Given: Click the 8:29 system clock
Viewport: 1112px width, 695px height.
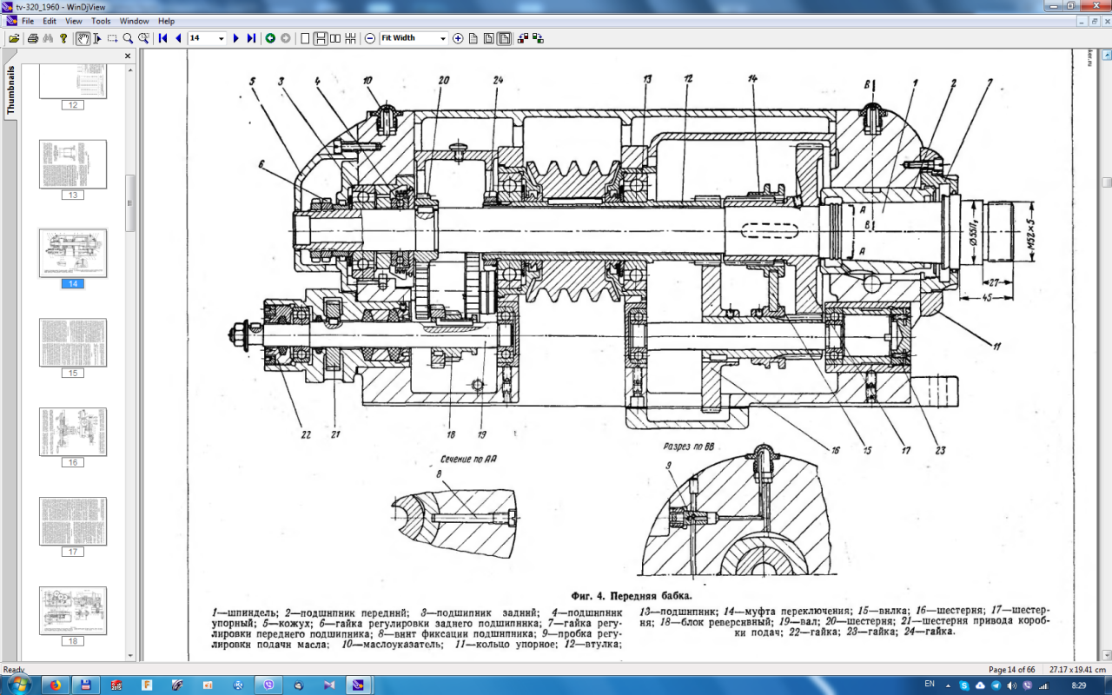Looking at the screenshot, I should [x=1081, y=685].
